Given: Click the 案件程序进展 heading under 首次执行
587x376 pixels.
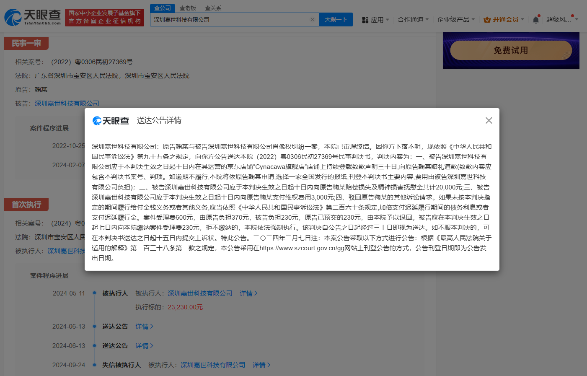Looking at the screenshot, I should click(49, 276).
